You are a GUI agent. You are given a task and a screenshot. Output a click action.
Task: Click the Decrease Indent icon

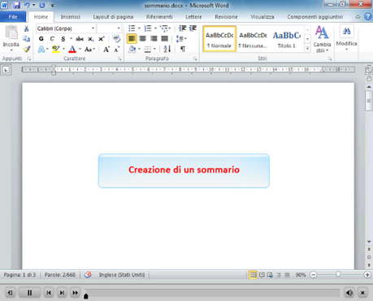pyautogui.click(x=182, y=28)
